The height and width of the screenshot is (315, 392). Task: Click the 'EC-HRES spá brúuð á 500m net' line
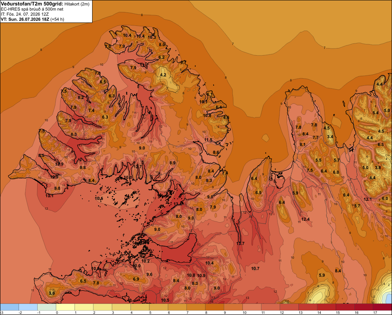point(32,9)
